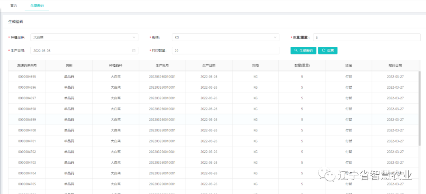Click 单品码 in the 0000004703 row
Screen dimensions: 426x194
(x=69, y=162)
